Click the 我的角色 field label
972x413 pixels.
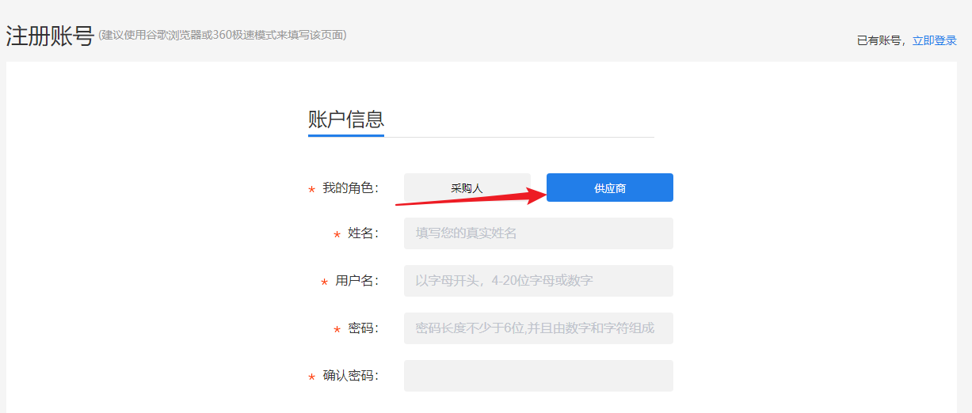349,188
